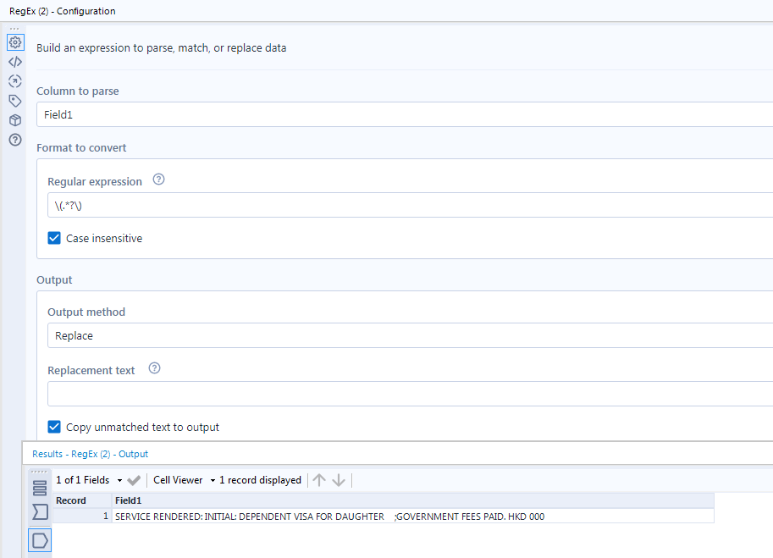Screen dimensions: 773x558
Task: Click the down arrow next record button
Action: [339, 480]
